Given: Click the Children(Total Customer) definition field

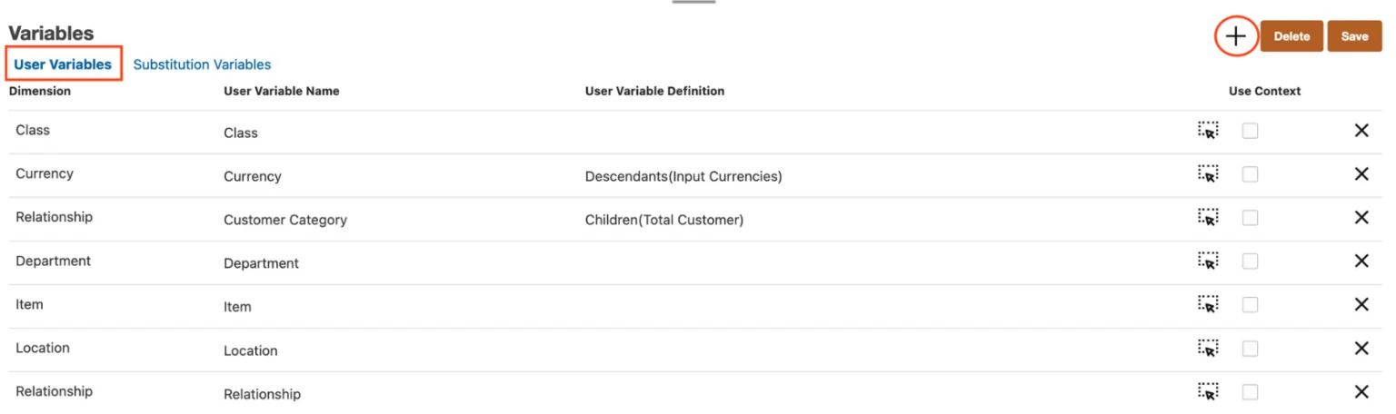Looking at the screenshot, I should click(663, 220).
